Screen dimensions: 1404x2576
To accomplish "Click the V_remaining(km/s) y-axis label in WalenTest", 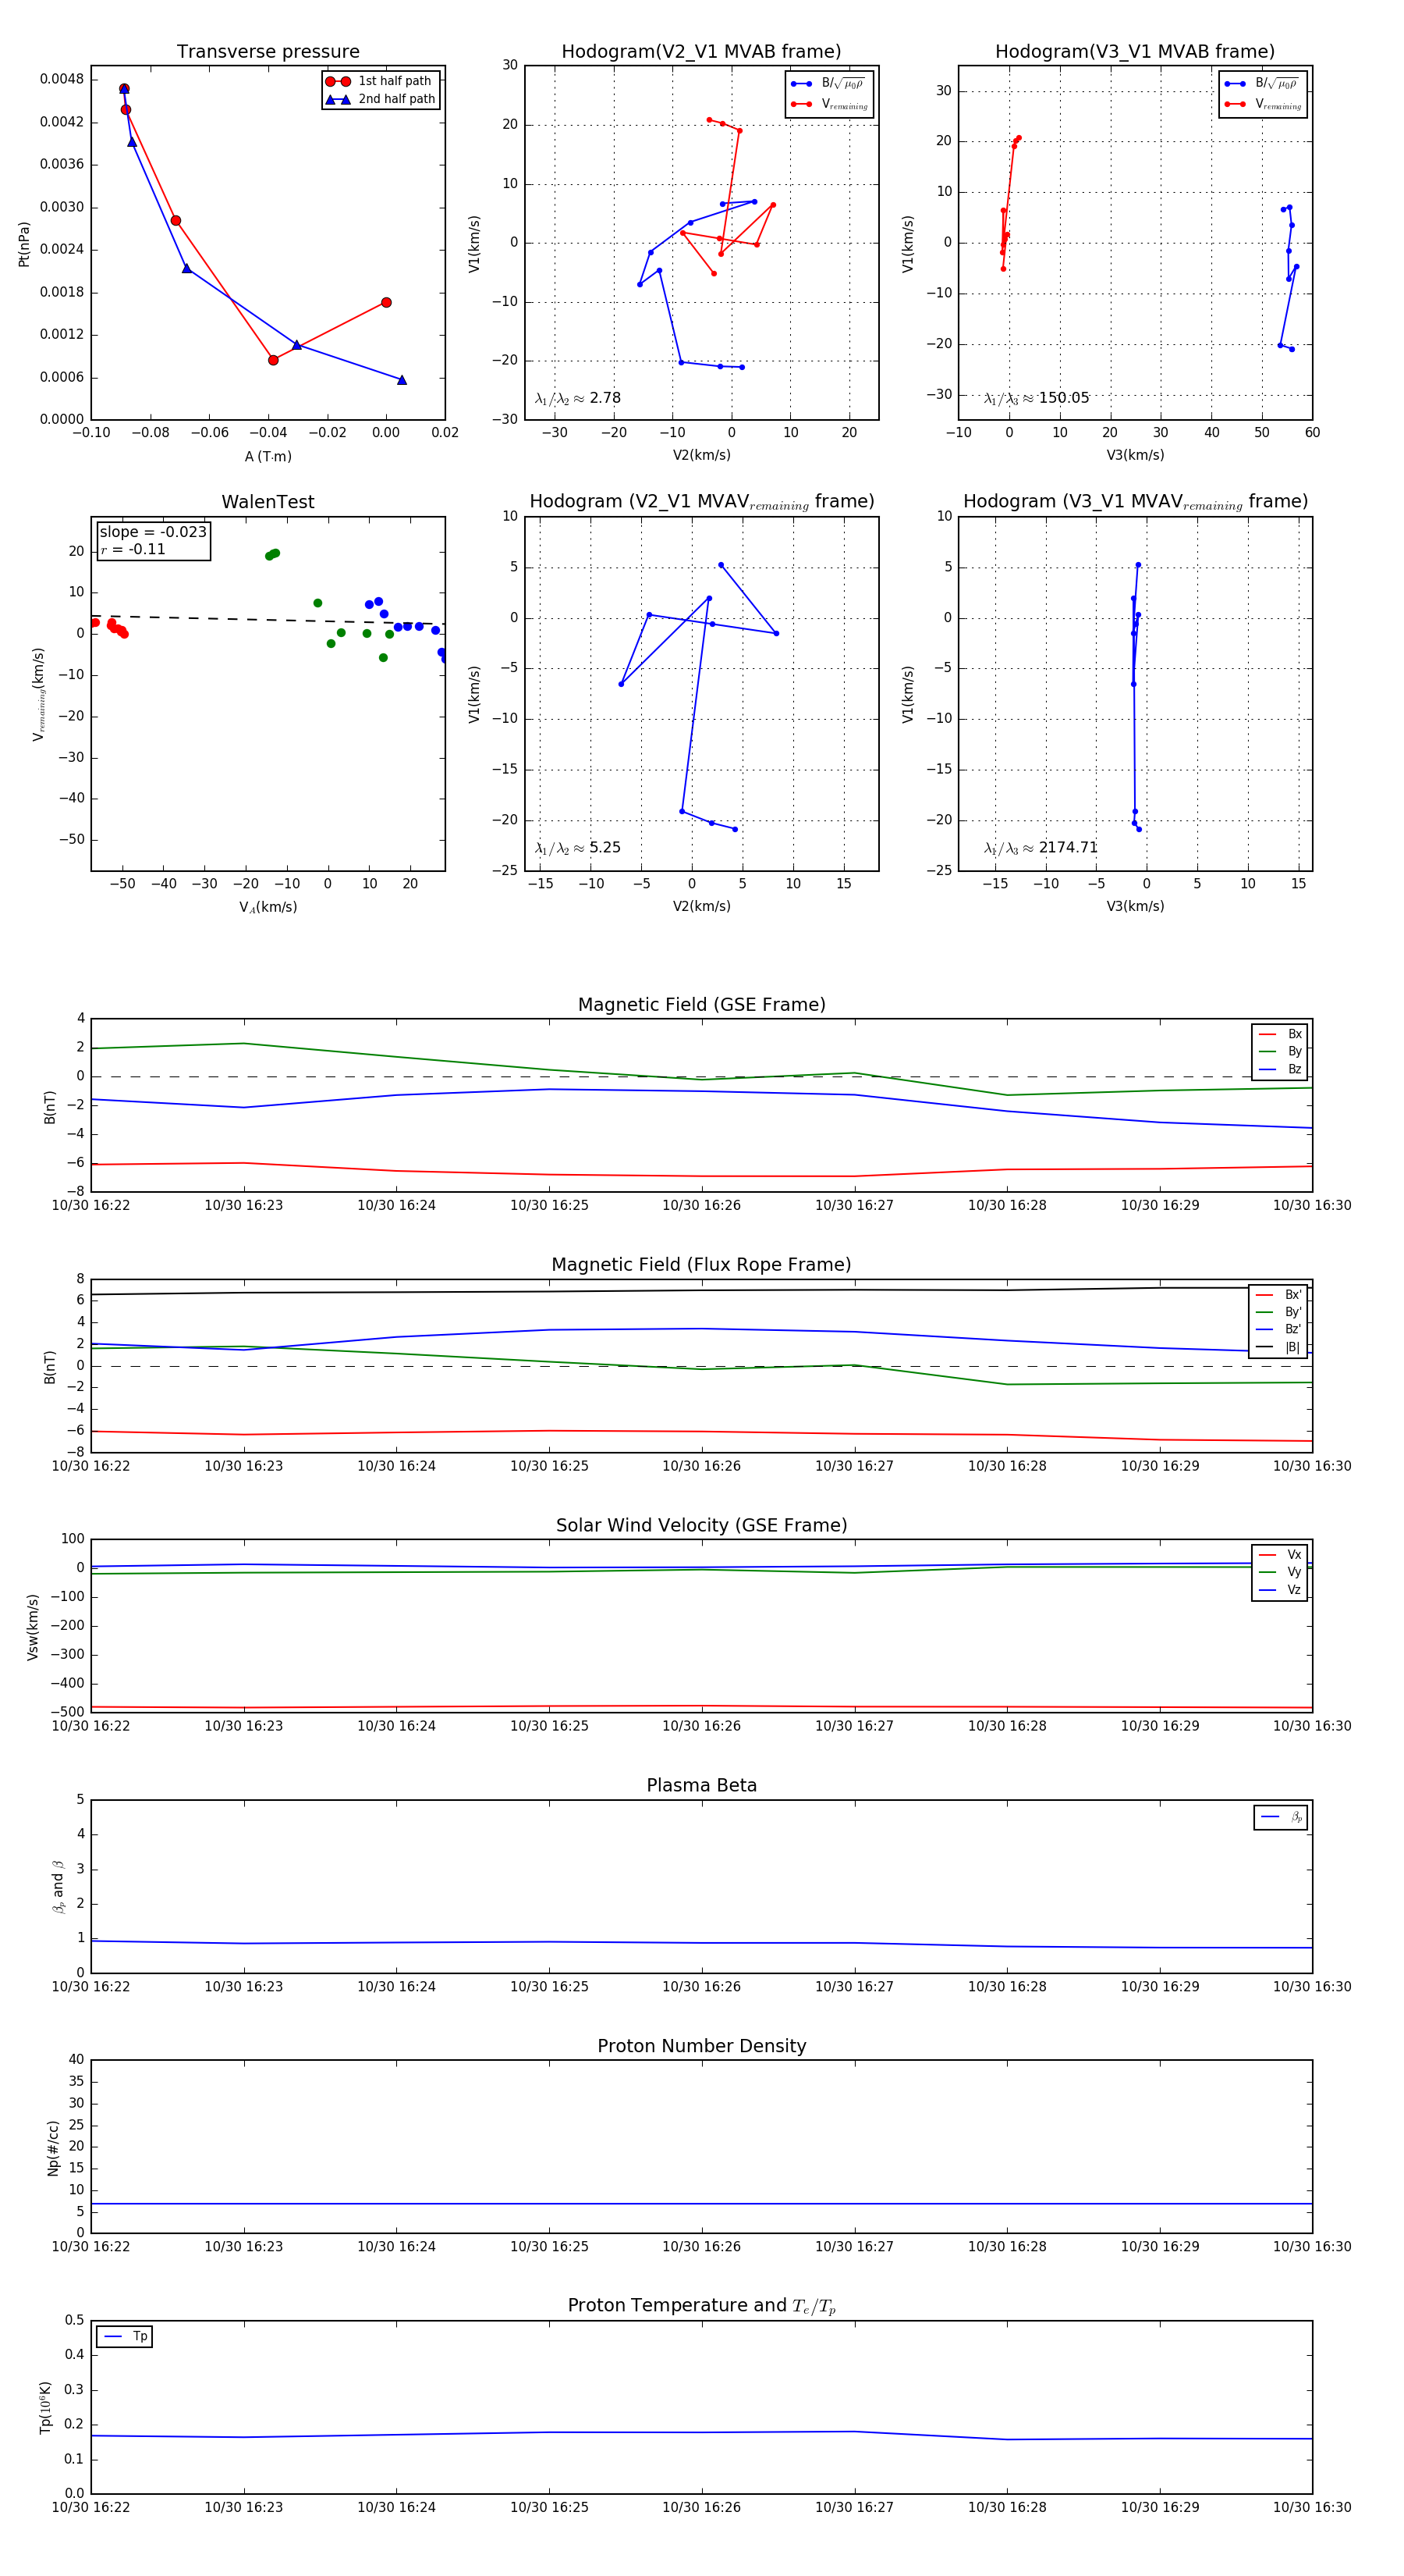I will [39, 694].
